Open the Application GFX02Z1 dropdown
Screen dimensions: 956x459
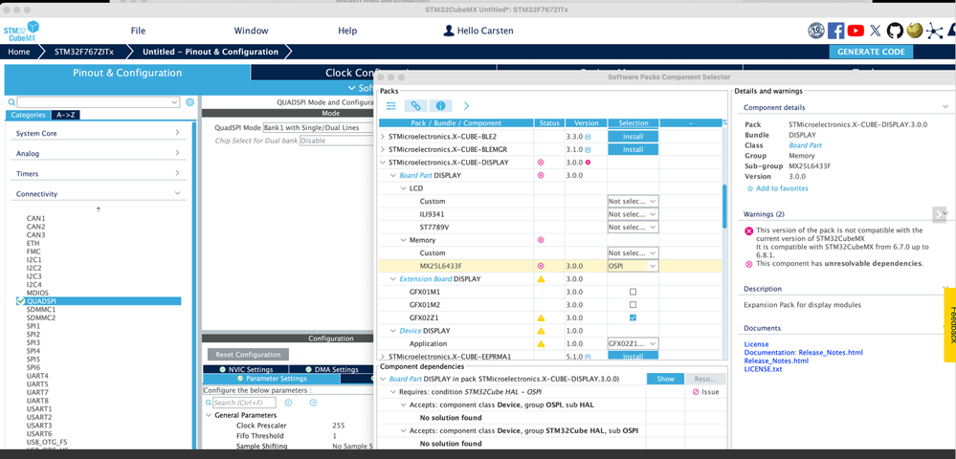(633, 344)
